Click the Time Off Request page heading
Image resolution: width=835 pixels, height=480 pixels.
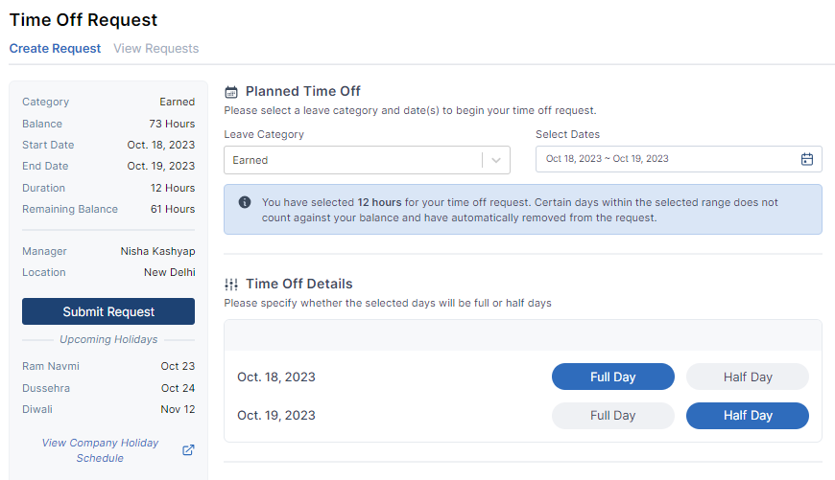(83, 20)
